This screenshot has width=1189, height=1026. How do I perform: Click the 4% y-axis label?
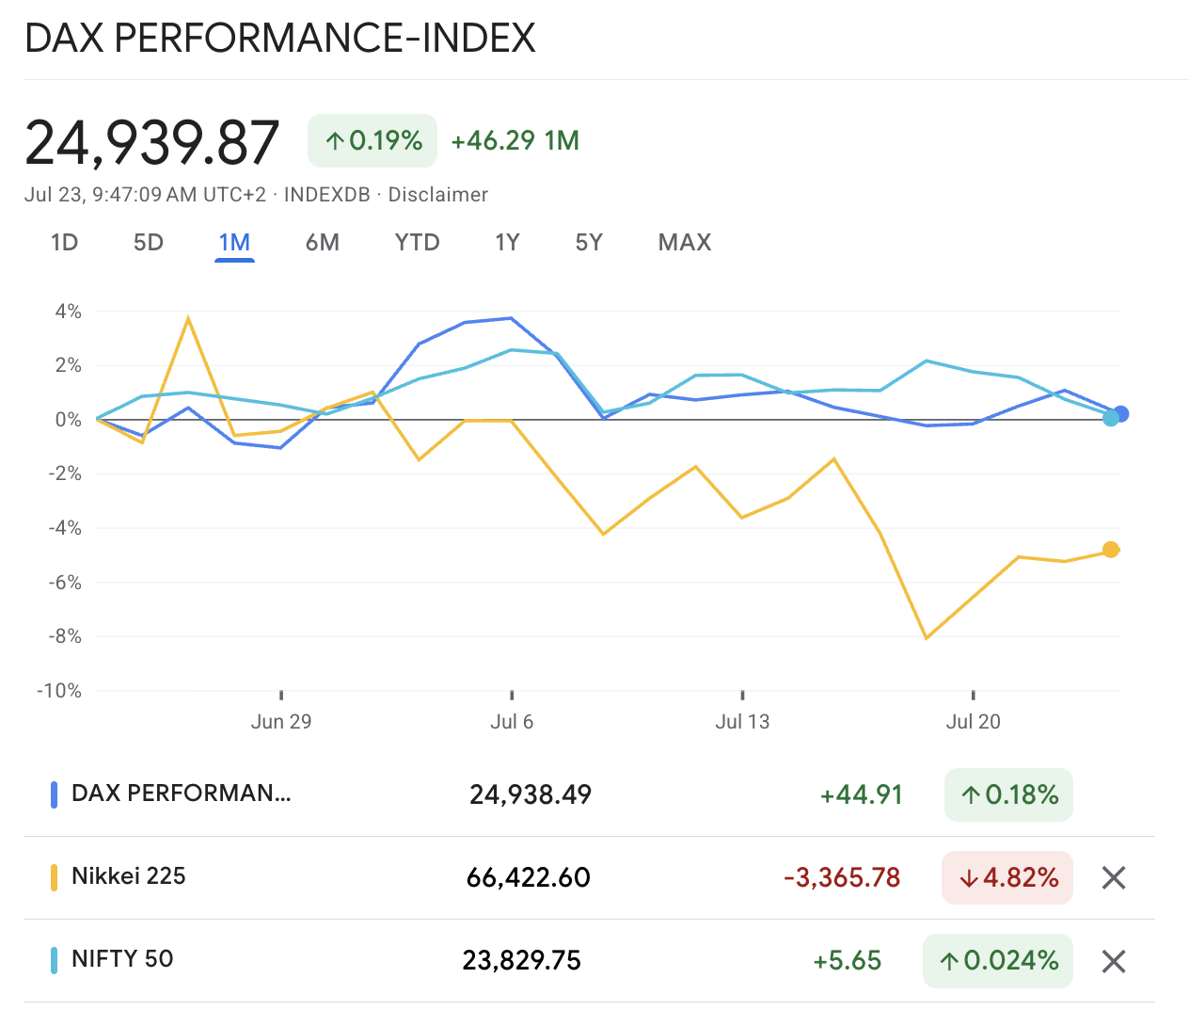click(x=69, y=312)
